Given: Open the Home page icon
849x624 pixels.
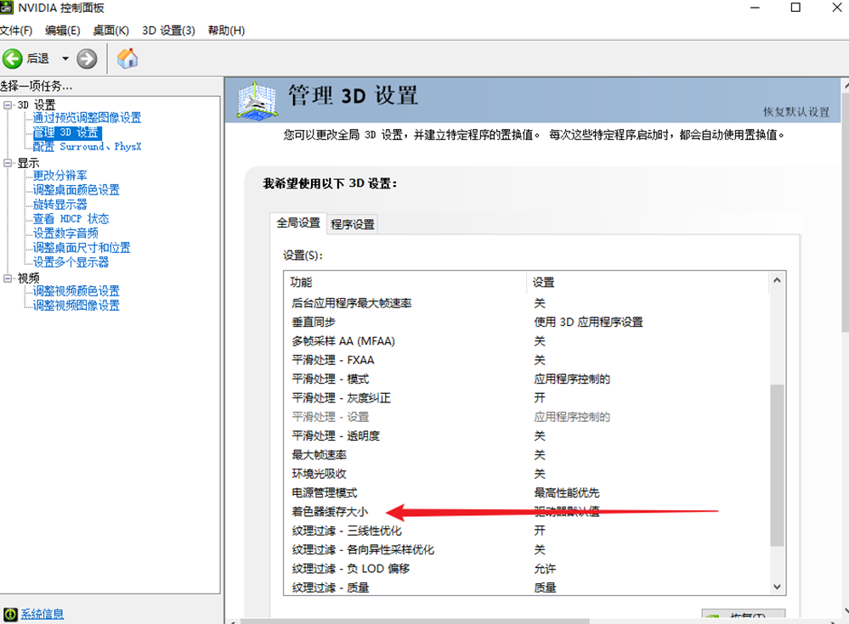Looking at the screenshot, I should pos(127,59).
